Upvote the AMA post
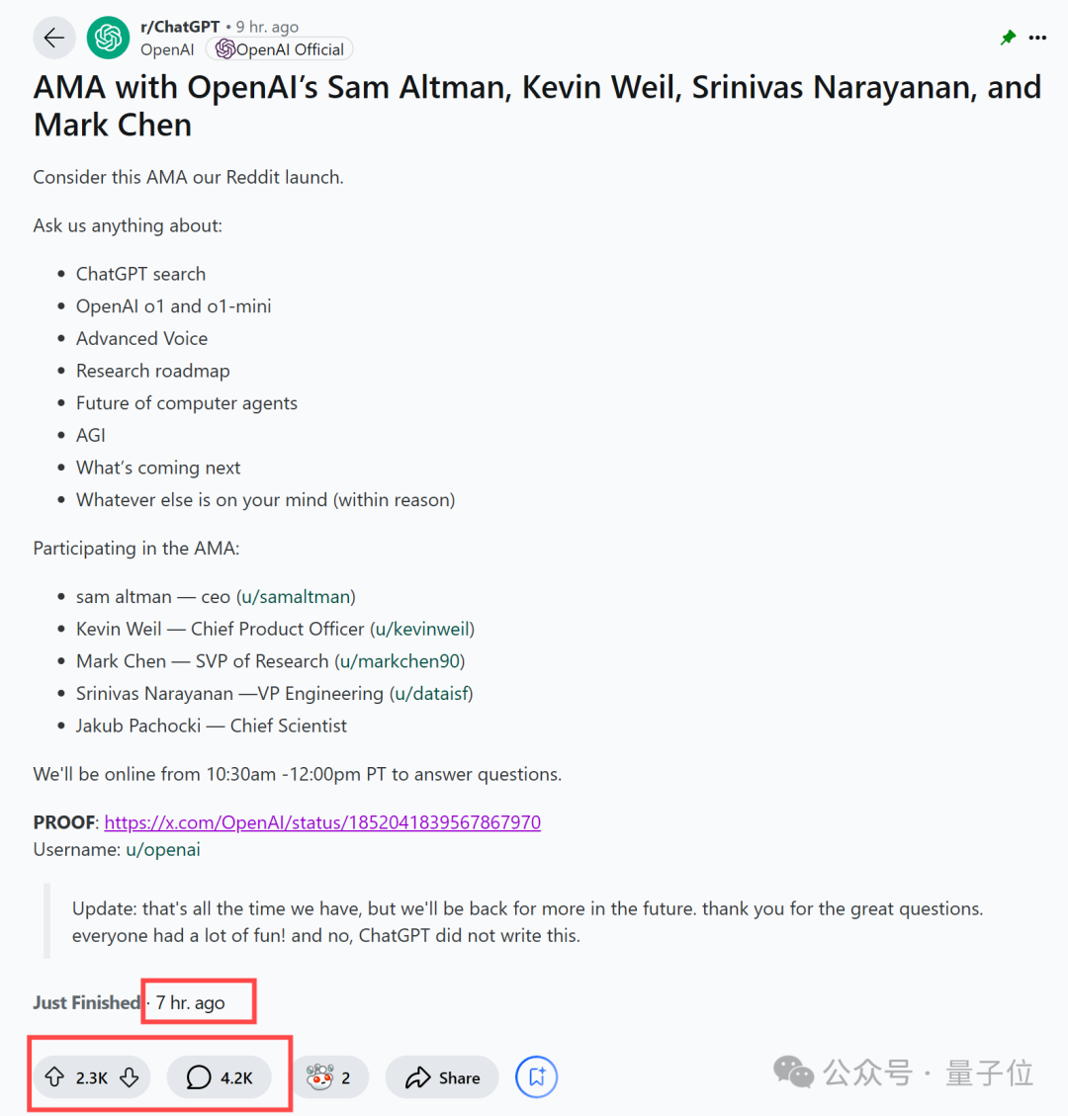This screenshot has height=1116, width=1068. pos(55,1077)
